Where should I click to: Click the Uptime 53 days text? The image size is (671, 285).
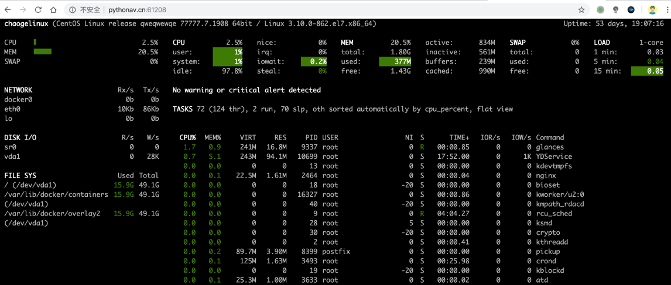tap(614, 23)
